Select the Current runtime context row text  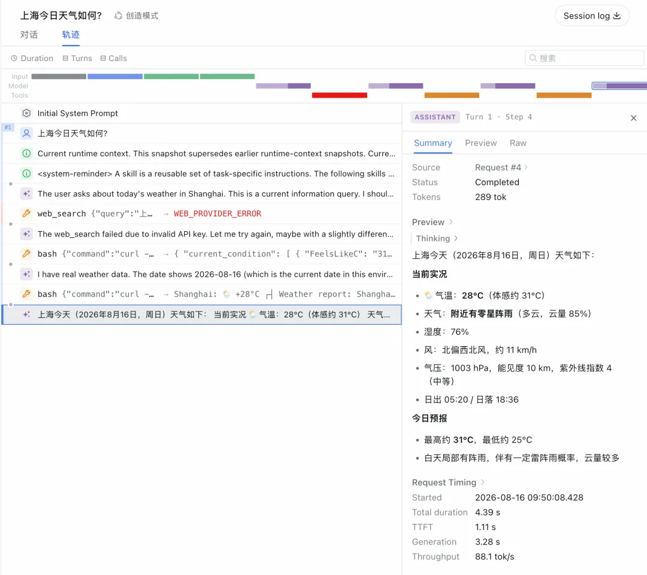click(216, 153)
